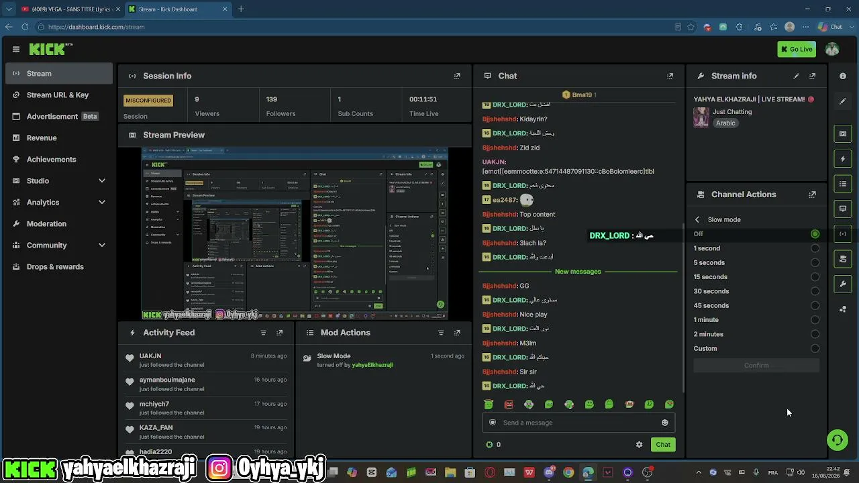Send message with Chat button
Image resolution: width=859 pixels, height=483 pixels.
coord(663,445)
